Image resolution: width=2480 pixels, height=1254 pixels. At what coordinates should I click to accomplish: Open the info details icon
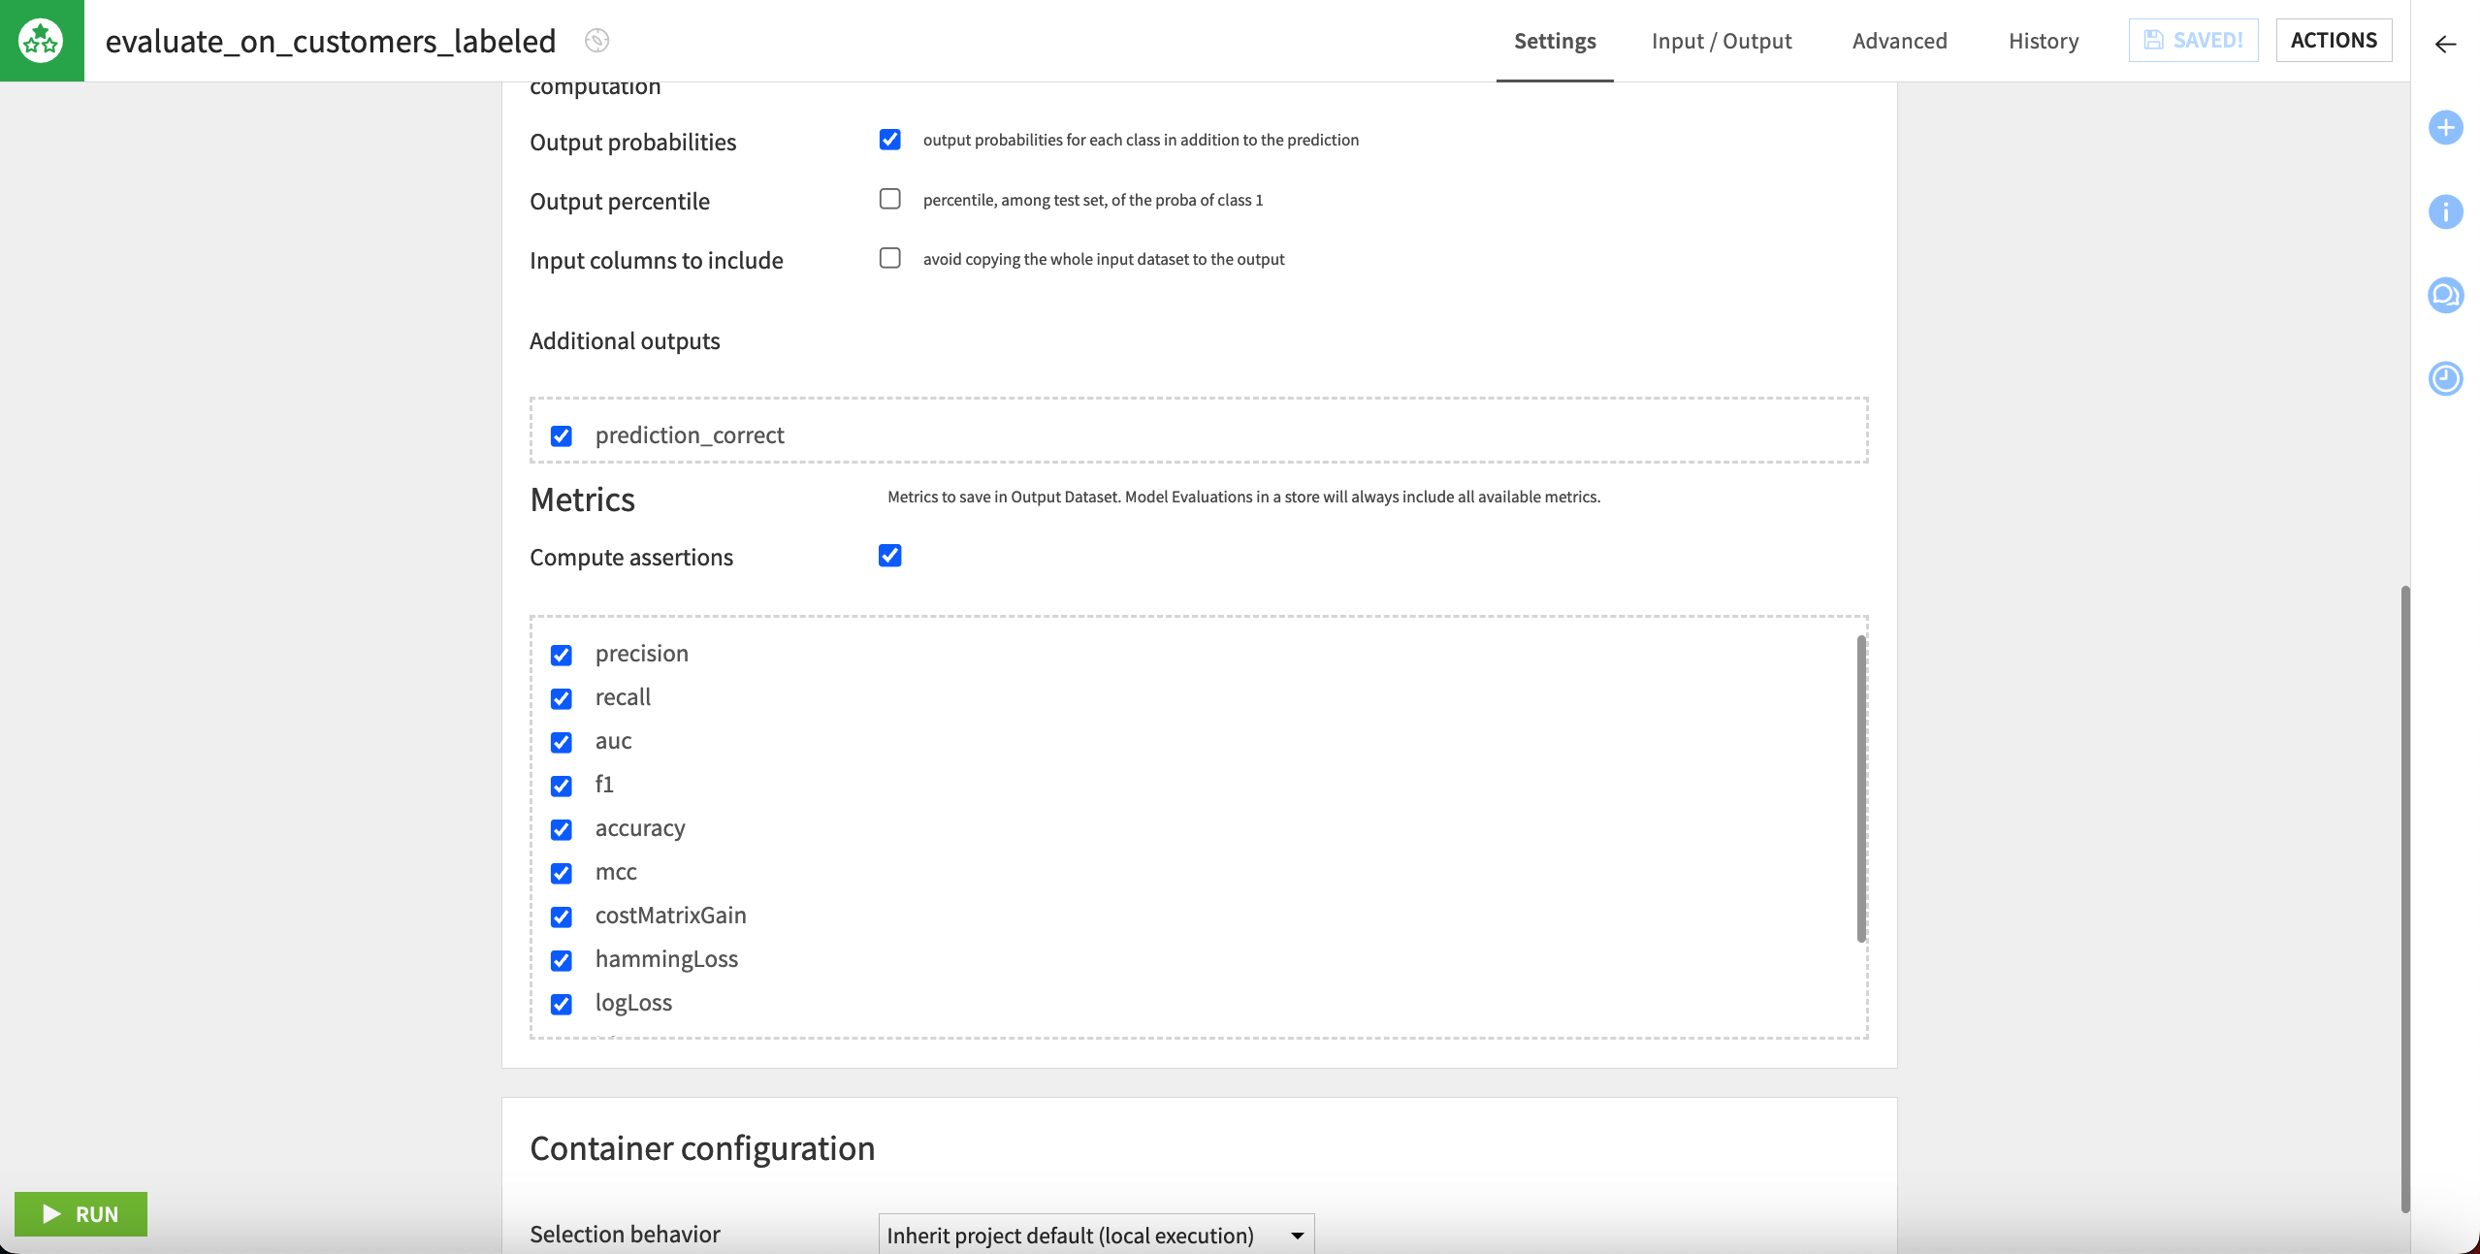2445,211
